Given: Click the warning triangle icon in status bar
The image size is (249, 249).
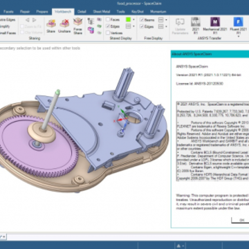Looking at the screenshot, I should tap(178, 245).
